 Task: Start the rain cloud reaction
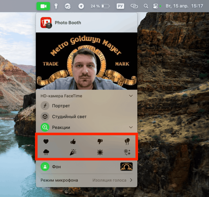click(46, 153)
